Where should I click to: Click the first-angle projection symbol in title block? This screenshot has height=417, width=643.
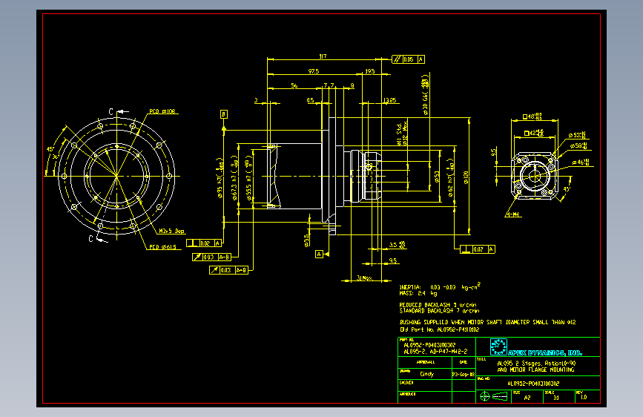[494, 396]
